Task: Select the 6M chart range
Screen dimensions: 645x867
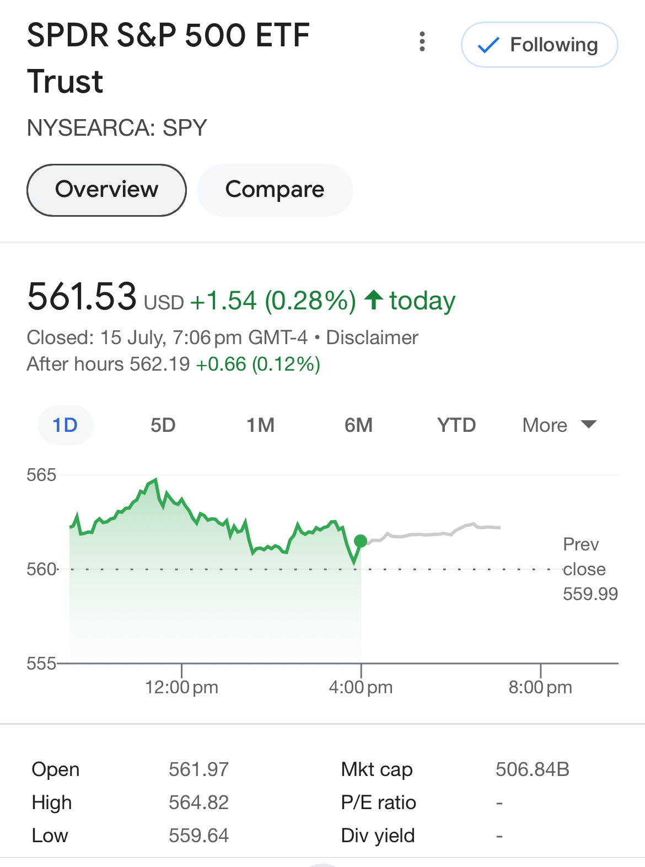Action: [358, 425]
